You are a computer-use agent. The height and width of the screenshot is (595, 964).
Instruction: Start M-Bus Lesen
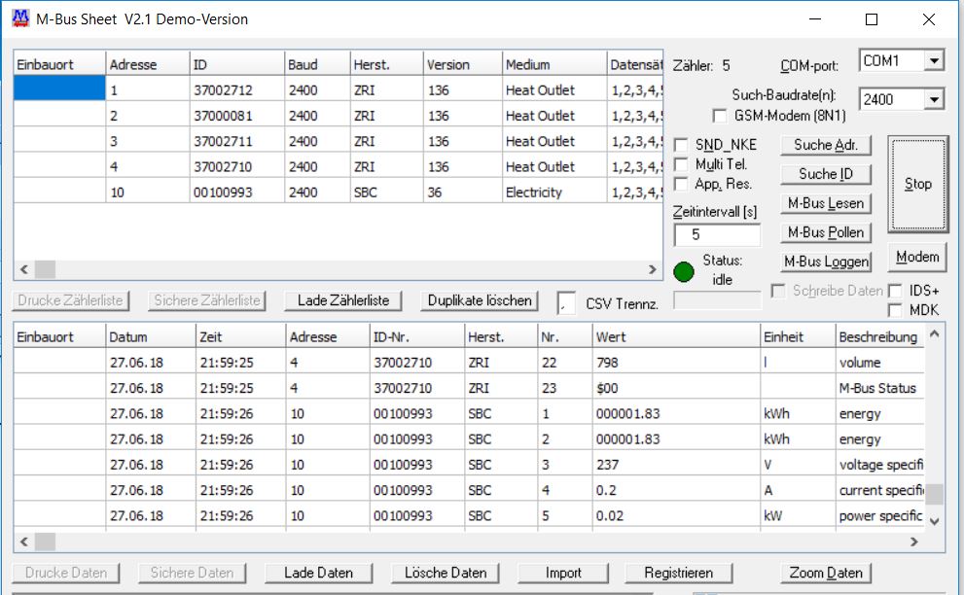826,203
